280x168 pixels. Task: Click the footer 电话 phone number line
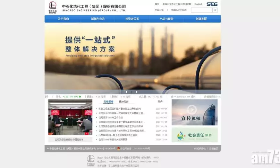(128, 161)
